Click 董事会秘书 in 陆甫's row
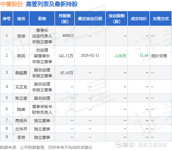 [42, 107]
